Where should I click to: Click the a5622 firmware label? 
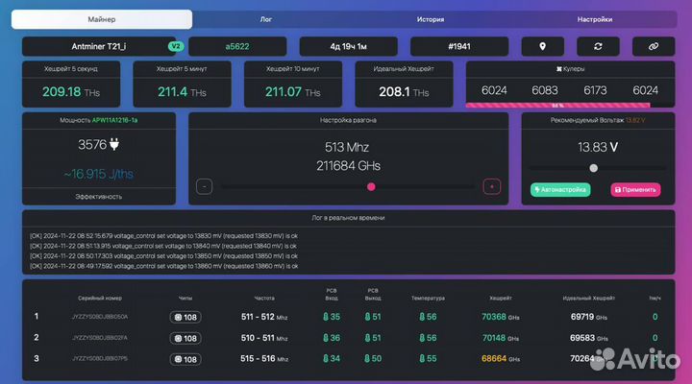coord(236,46)
